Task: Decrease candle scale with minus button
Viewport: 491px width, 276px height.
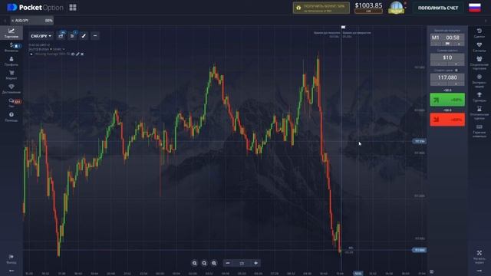Action: click(228, 263)
